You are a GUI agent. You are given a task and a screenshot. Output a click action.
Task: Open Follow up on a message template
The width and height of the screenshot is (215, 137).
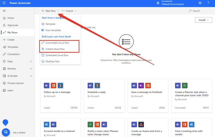[61, 96]
